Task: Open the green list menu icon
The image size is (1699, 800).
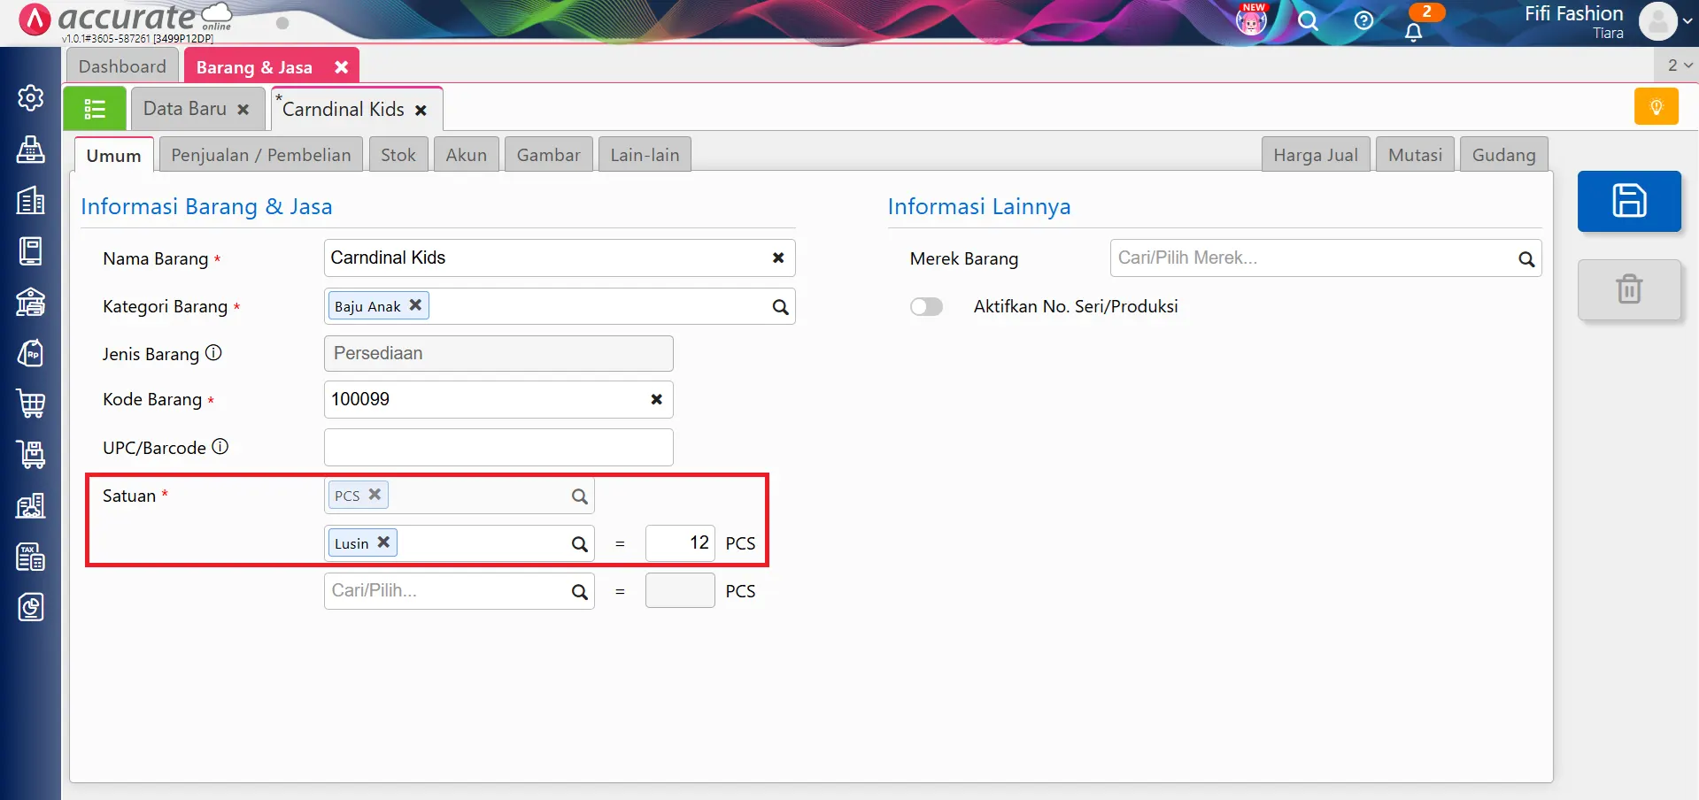Action: pos(94,108)
